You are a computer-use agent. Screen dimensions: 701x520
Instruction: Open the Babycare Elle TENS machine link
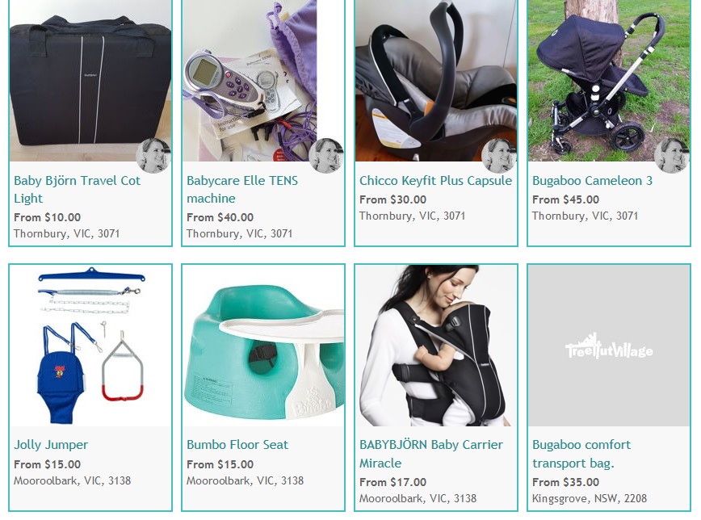[x=241, y=190]
